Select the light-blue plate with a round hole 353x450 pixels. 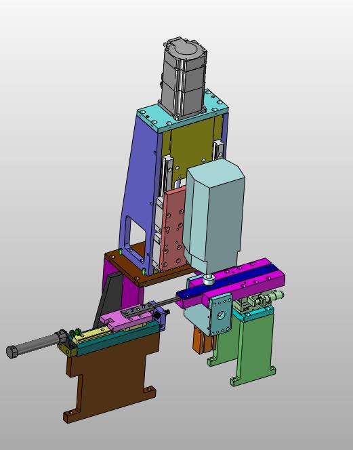point(221,314)
